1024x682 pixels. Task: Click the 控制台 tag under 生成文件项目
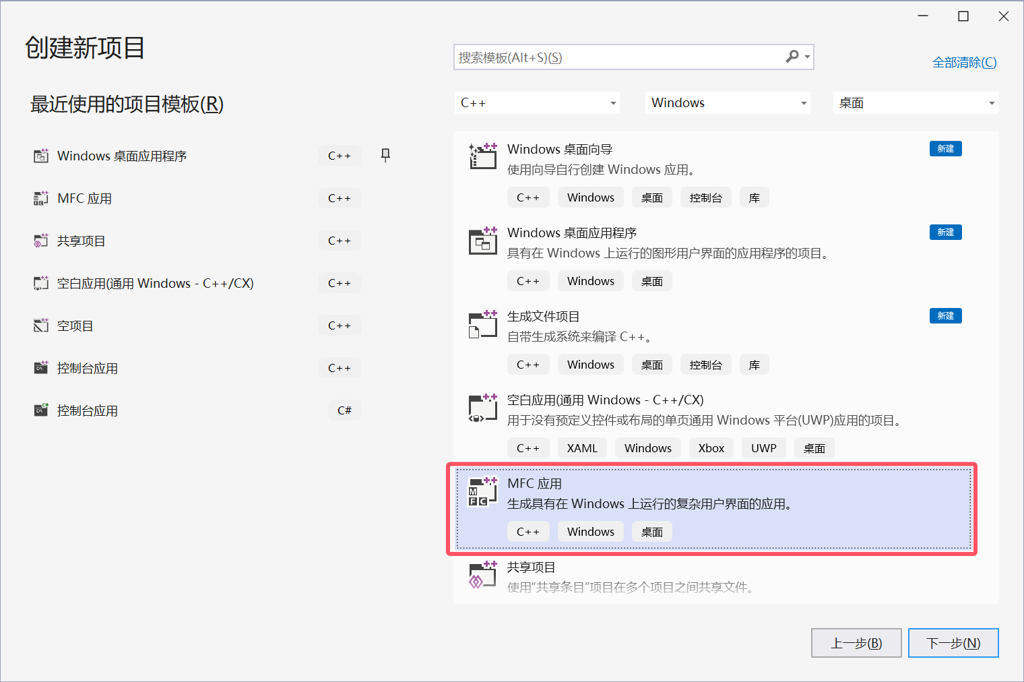(x=706, y=365)
